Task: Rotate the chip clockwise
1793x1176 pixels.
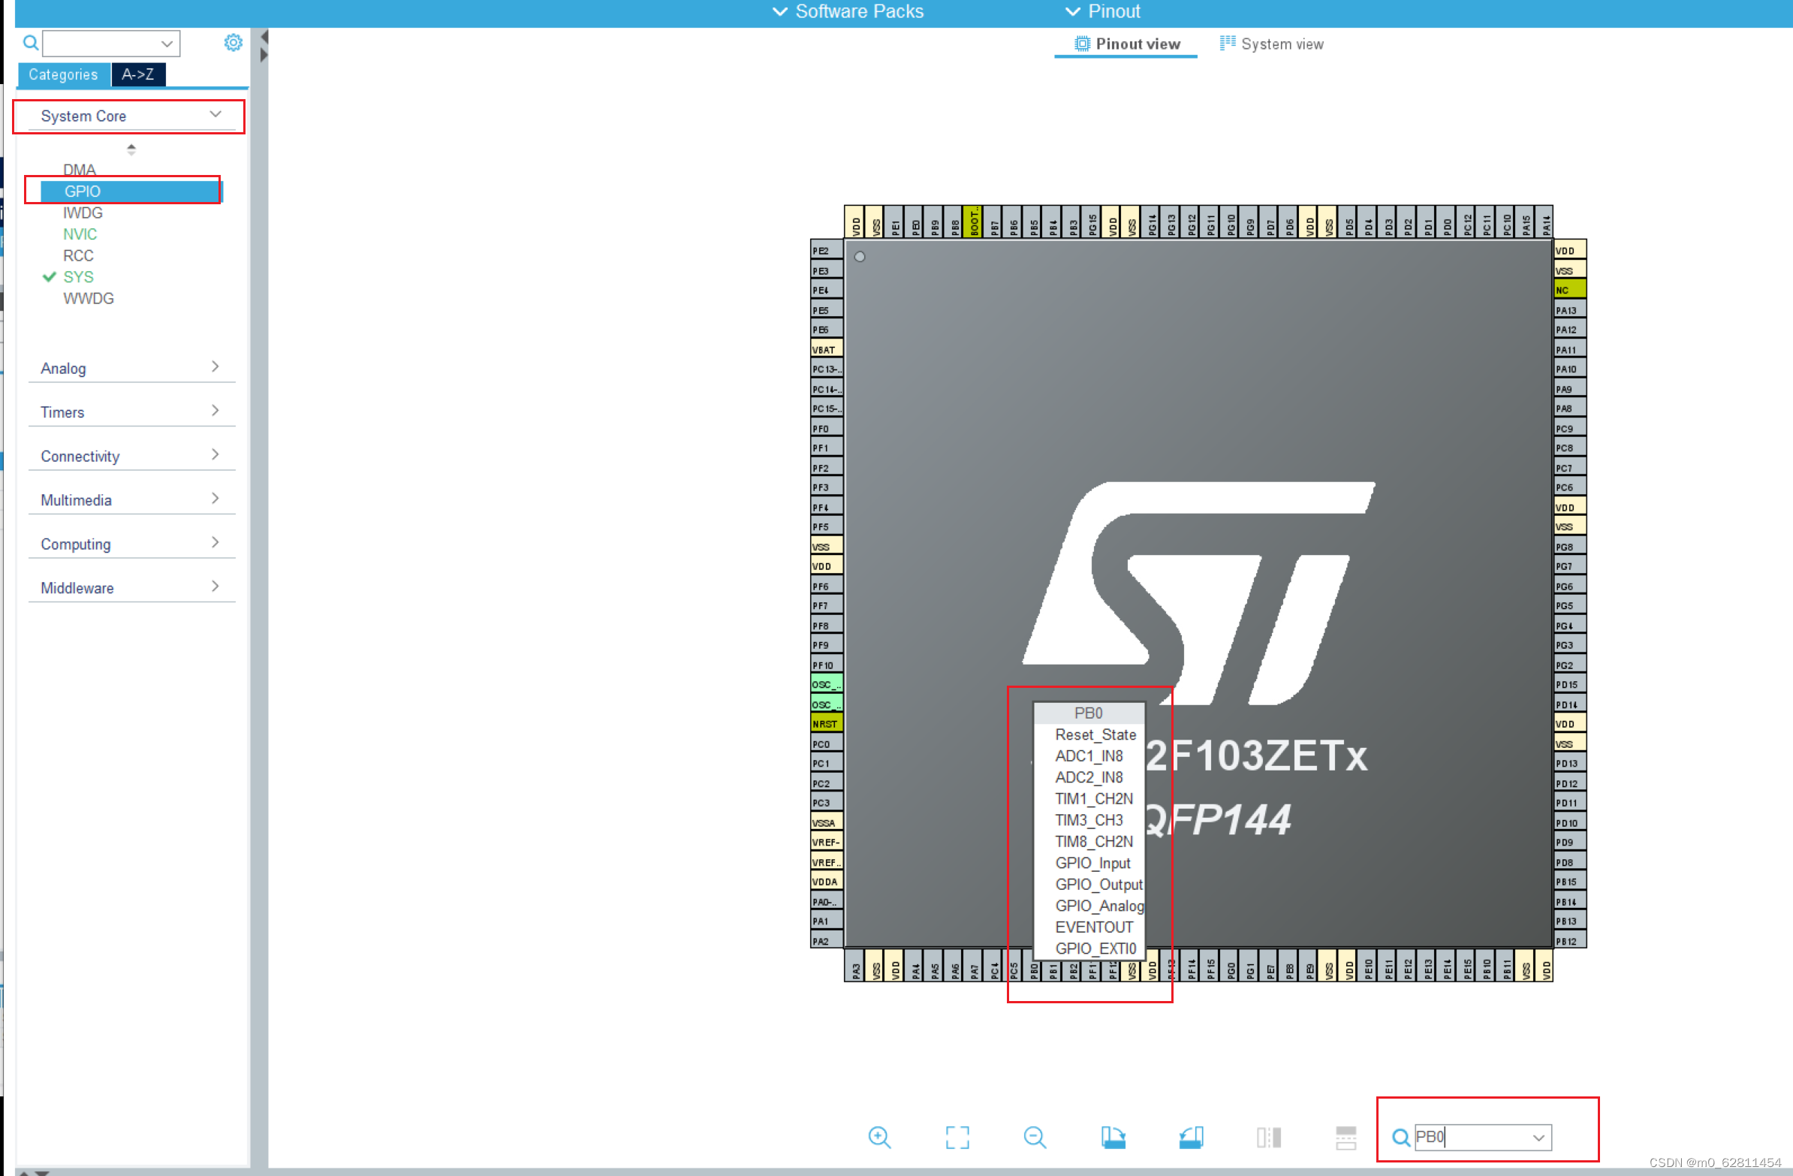Action: click(x=1114, y=1138)
